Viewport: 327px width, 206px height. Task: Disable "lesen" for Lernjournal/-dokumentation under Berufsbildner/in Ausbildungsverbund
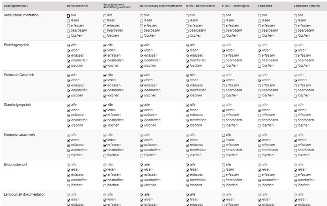click(105, 200)
